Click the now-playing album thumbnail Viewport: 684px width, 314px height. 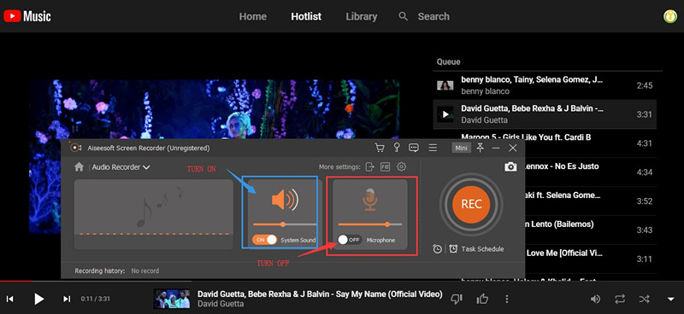pyautogui.click(x=172, y=299)
